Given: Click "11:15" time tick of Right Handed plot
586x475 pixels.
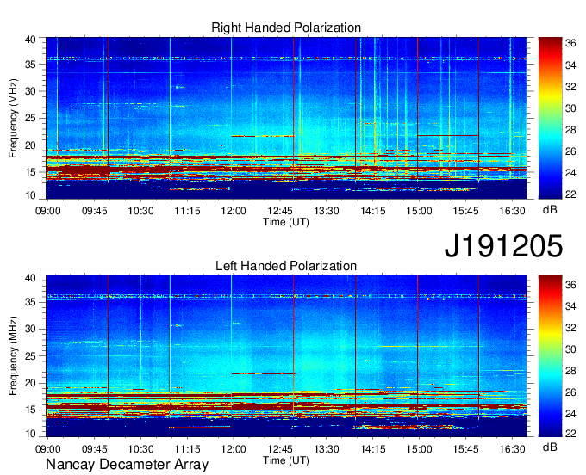Looking at the screenshot, I should click(x=187, y=211).
